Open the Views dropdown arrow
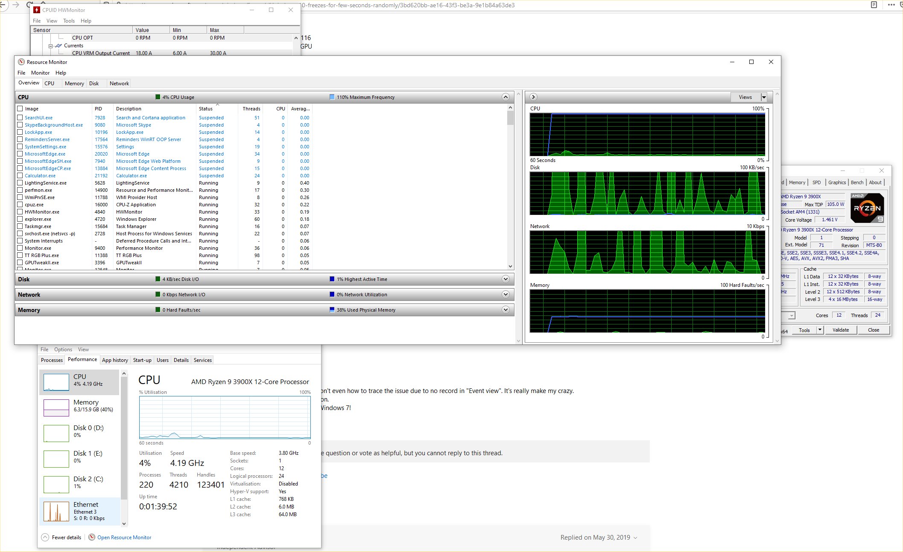This screenshot has width=903, height=552. pyautogui.click(x=764, y=97)
